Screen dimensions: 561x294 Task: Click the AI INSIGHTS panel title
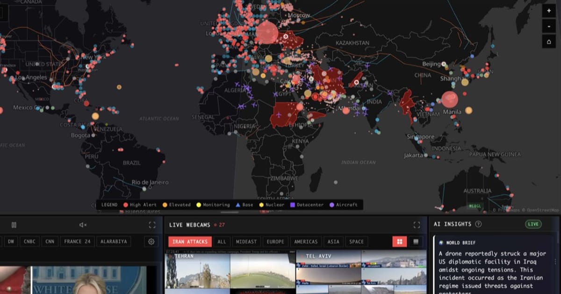pos(453,224)
